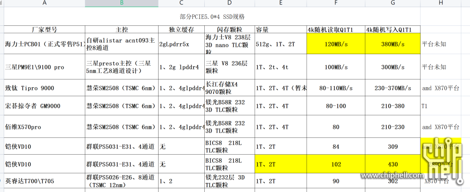
Task: Select the yellow '102' read cell
Action: coord(336,164)
